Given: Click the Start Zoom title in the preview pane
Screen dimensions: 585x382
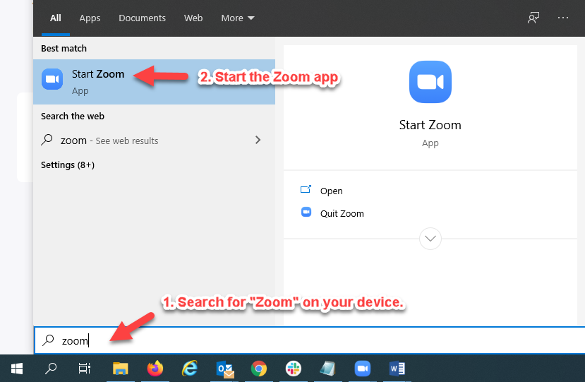Looking at the screenshot, I should pos(430,125).
